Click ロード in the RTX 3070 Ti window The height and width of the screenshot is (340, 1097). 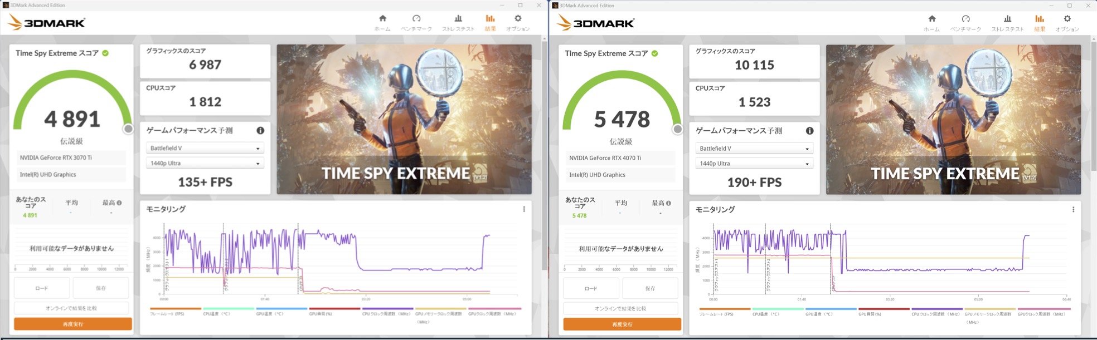click(x=42, y=288)
